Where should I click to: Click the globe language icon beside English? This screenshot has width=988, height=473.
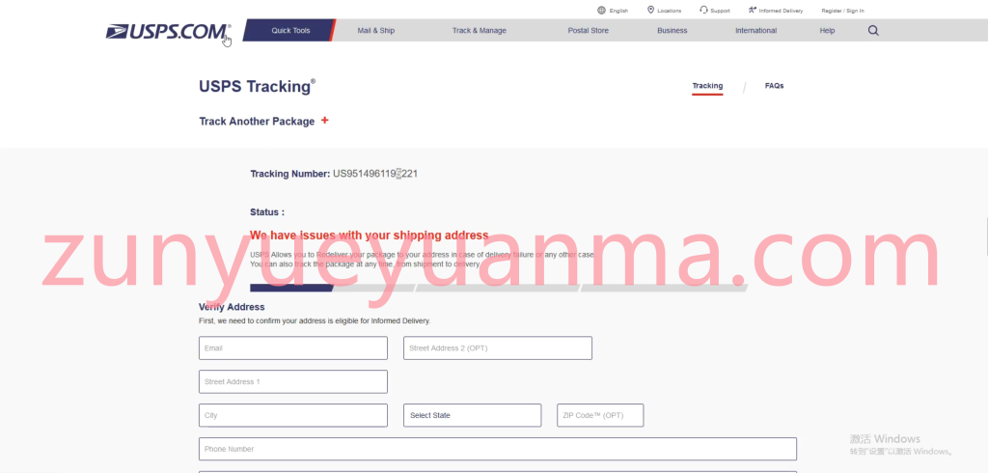[x=601, y=10]
